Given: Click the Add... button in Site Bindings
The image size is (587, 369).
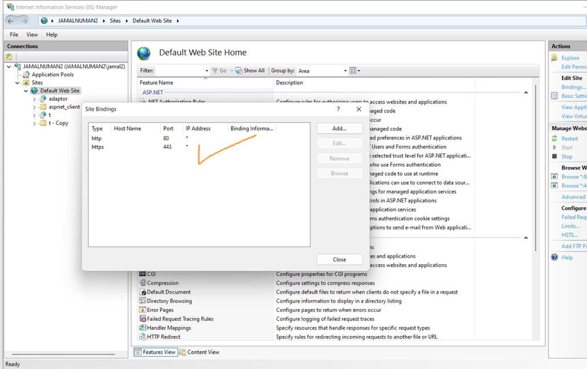Looking at the screenshot, I should tap(339, 128).
